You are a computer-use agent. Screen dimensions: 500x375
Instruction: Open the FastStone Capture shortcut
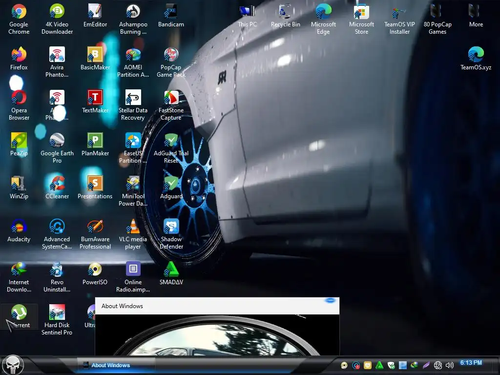(x=171, y=105)
